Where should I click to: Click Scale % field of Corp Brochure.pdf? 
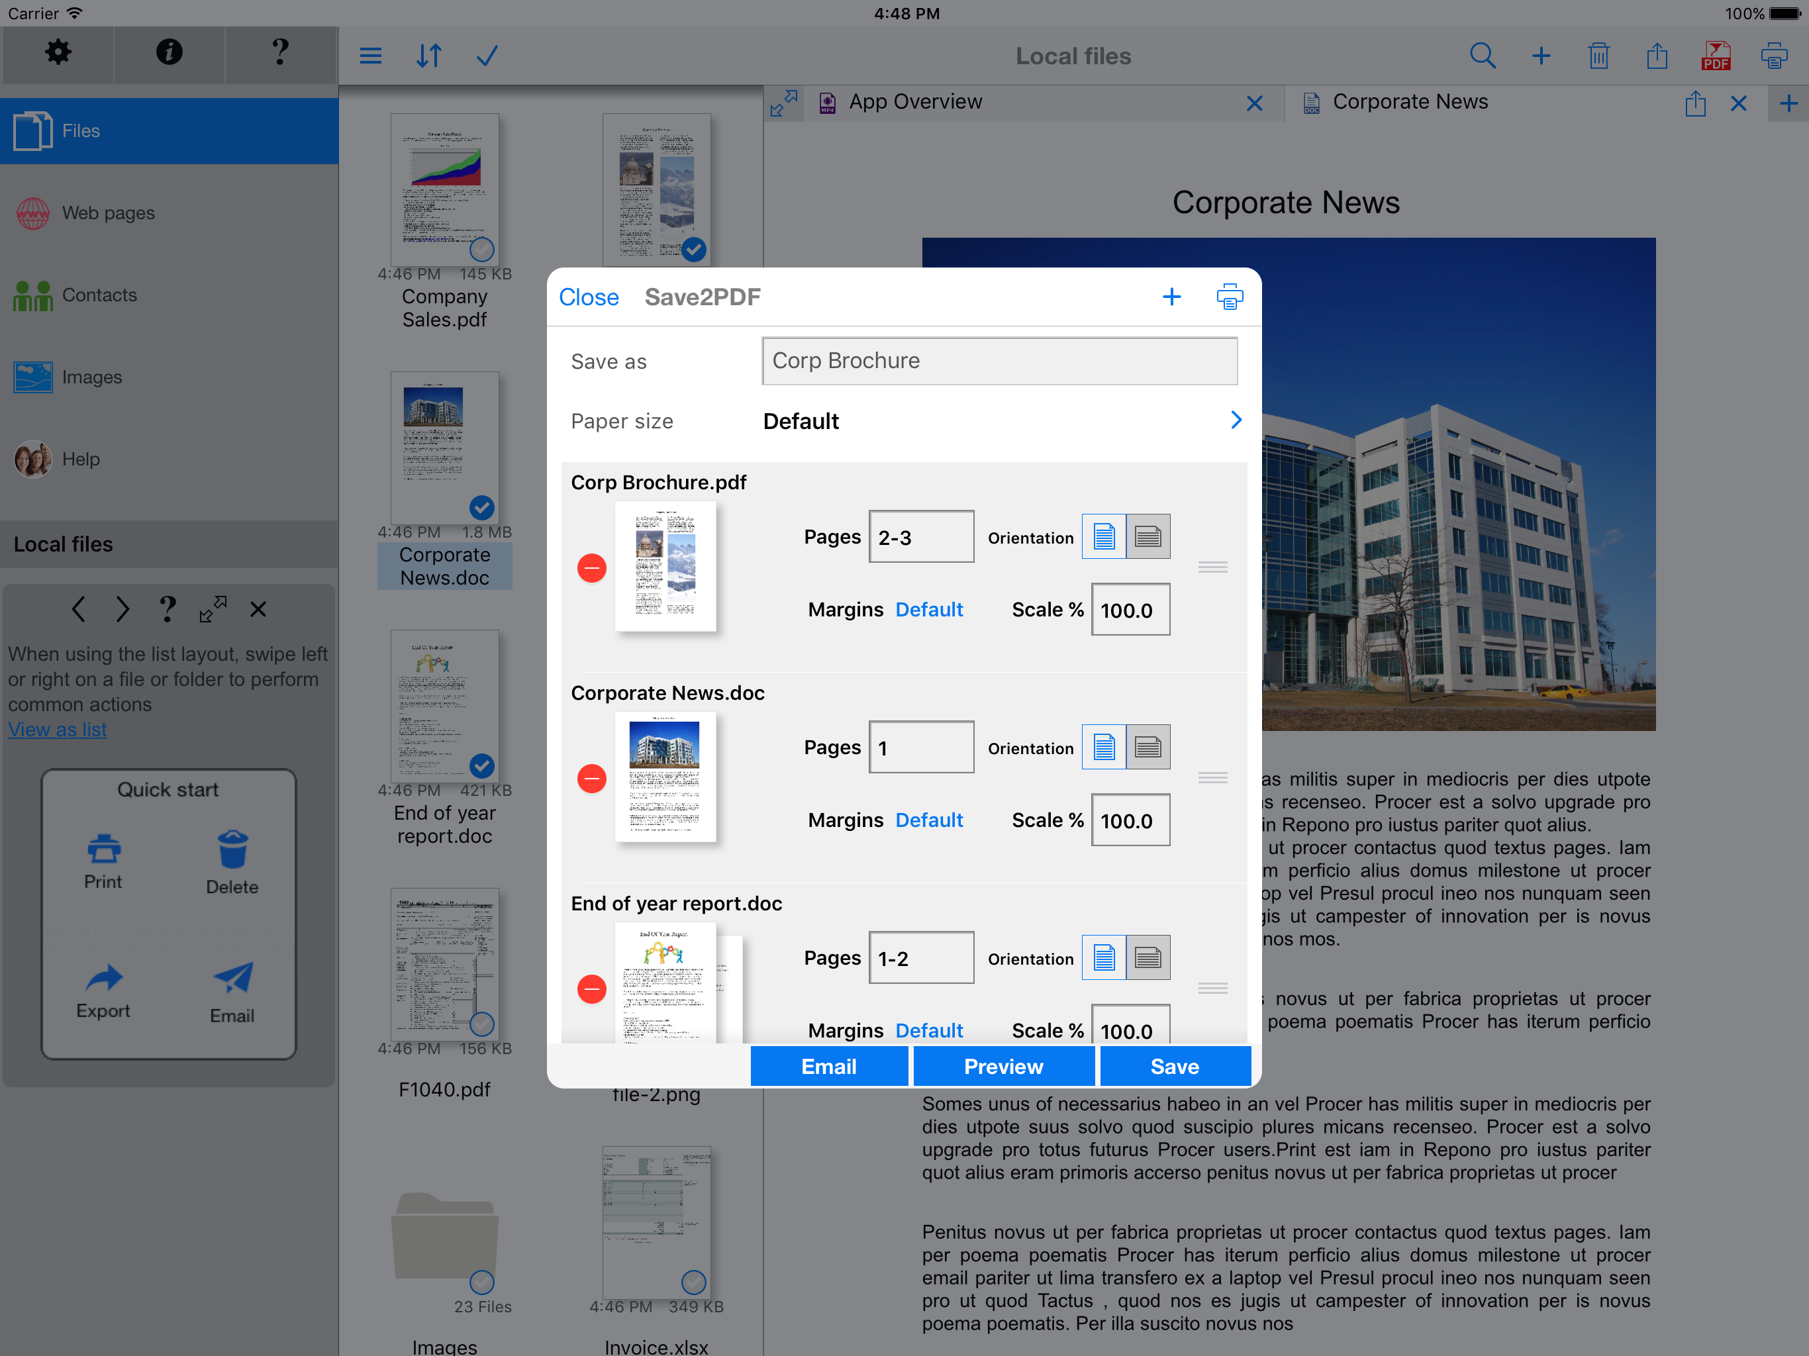coord(1130,610)
